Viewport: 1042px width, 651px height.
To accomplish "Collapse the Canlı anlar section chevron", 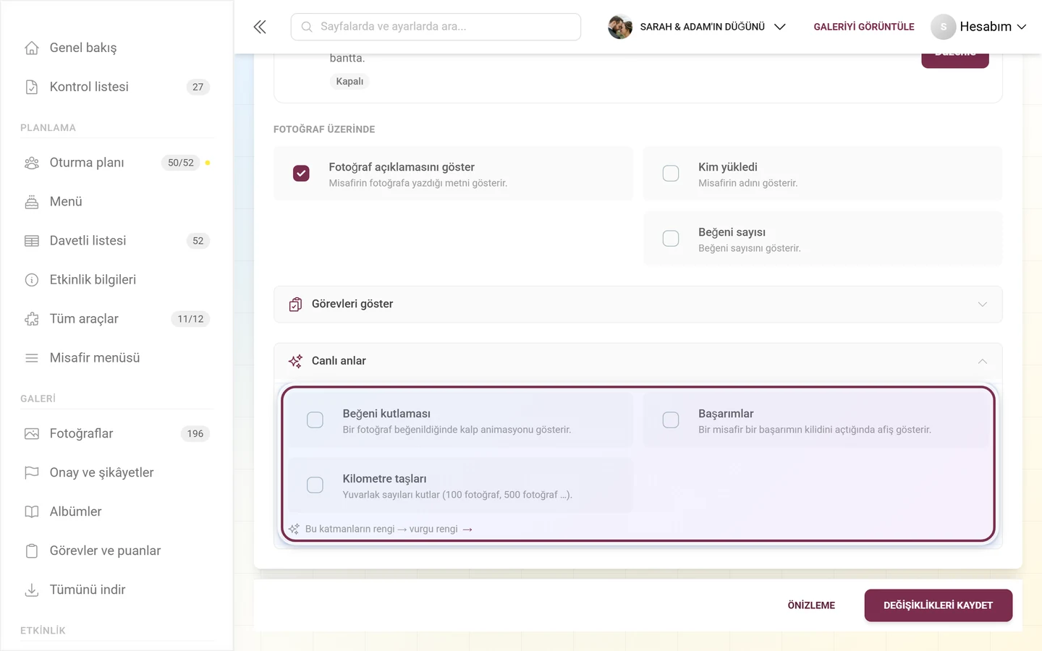I will click(982, 361).
